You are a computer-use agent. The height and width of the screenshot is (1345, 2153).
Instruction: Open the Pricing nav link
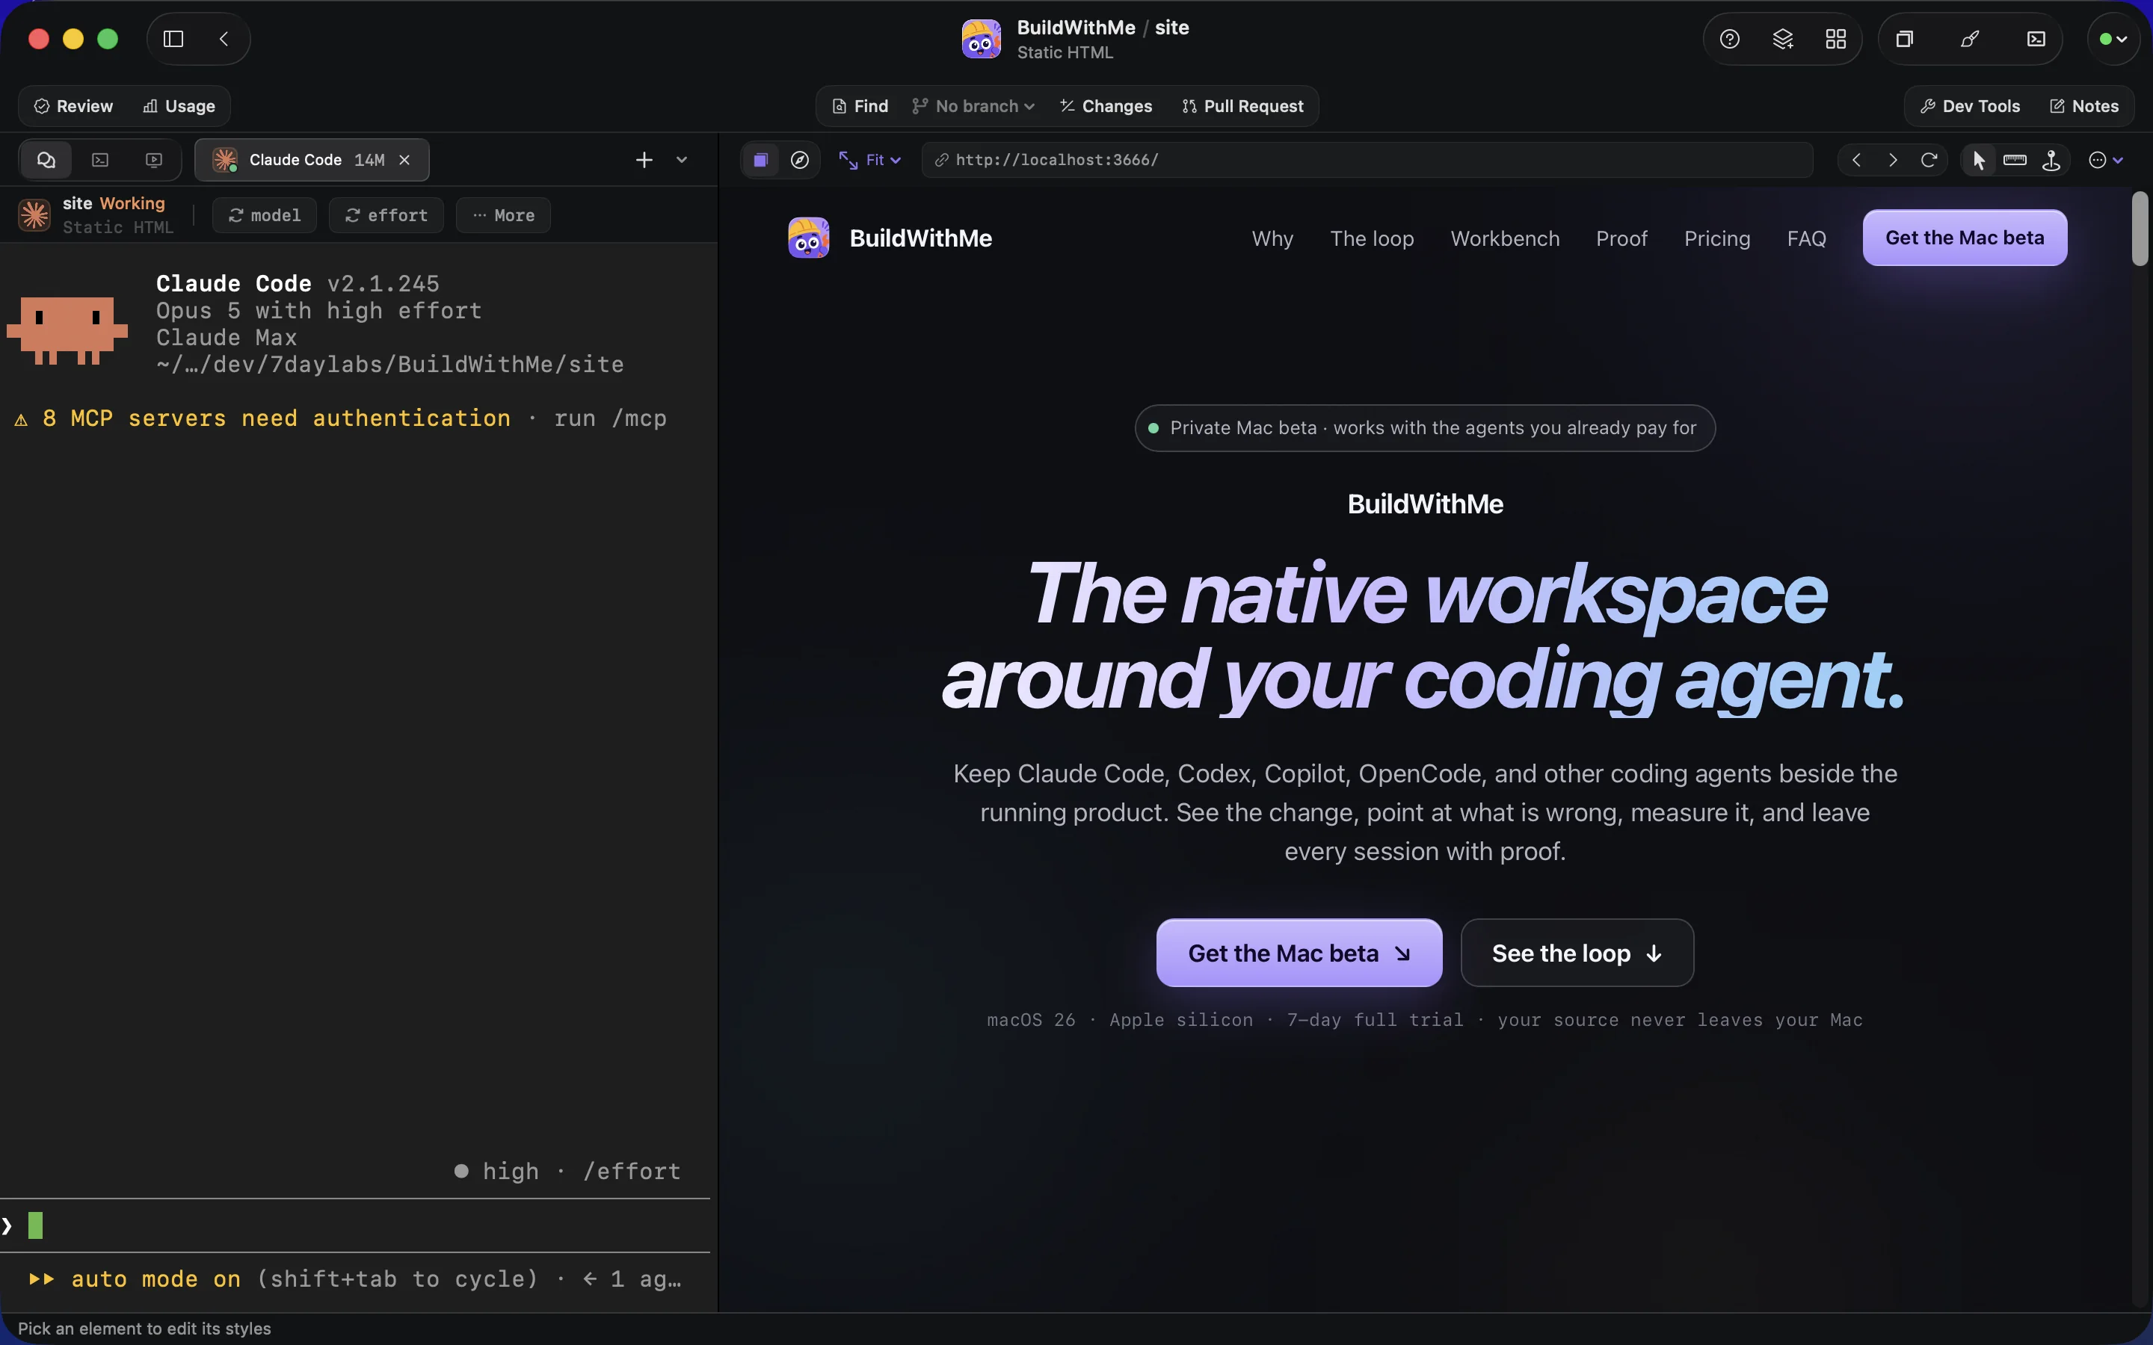[x=1717, y=238]
